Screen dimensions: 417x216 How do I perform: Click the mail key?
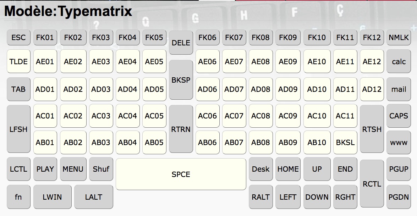pos(399,89)
